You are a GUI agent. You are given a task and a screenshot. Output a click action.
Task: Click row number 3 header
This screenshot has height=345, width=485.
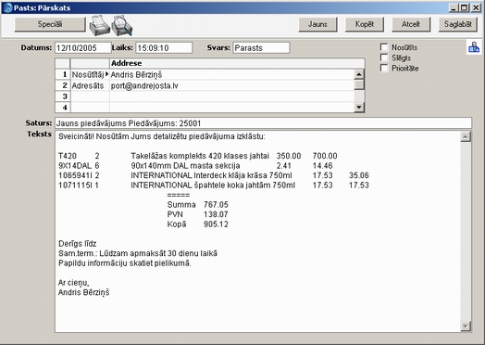63,96
